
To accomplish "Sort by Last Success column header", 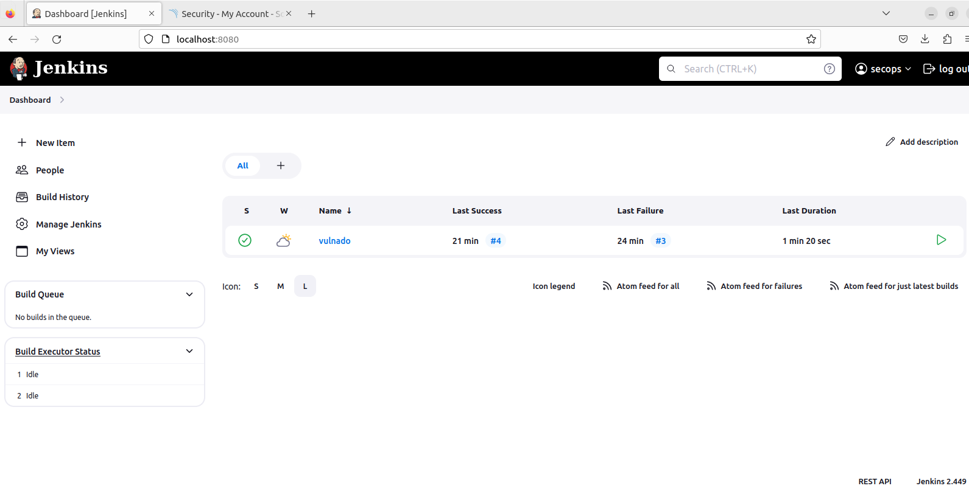I will pos(477,211).
